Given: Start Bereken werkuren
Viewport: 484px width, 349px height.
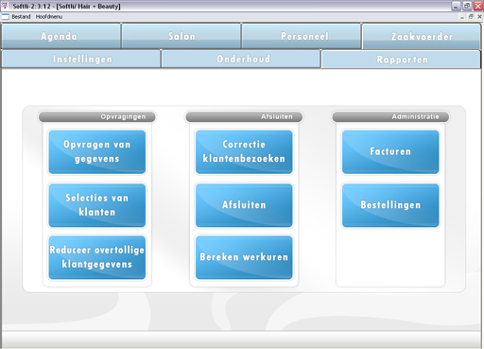Looking at the screenshot, I should [x=244, y=257].
